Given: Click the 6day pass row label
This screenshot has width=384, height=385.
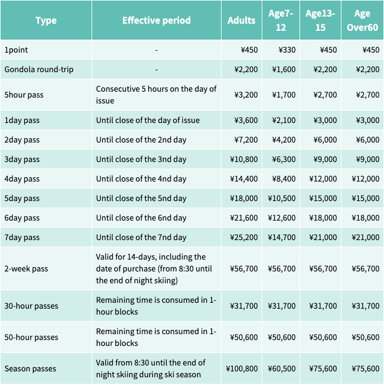Looking at the screenshot, I should (x=22, y=218).
